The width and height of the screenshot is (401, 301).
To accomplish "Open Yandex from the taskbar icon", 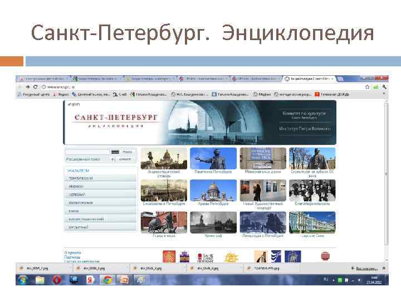I will [x=90, y=280].
